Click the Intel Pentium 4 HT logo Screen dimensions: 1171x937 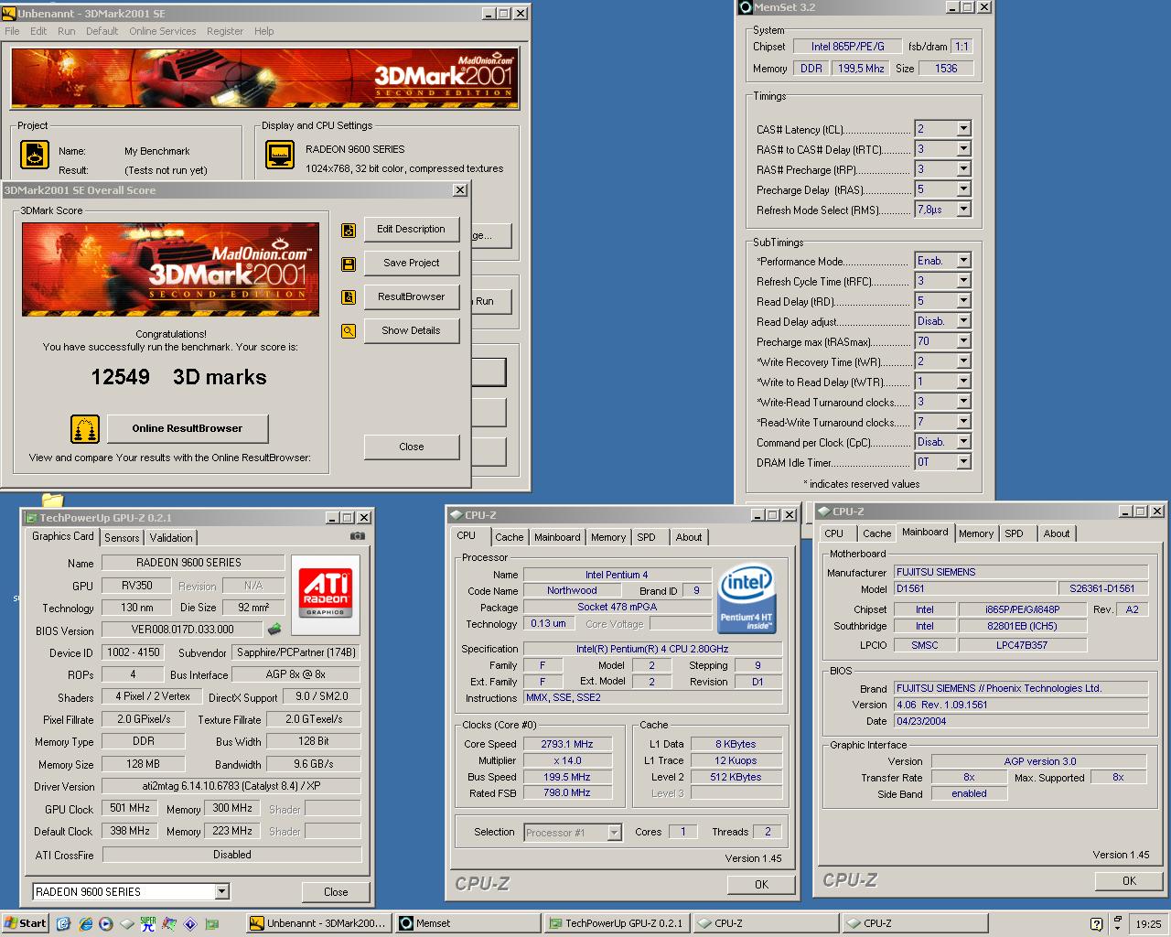[x=747, y=598]
